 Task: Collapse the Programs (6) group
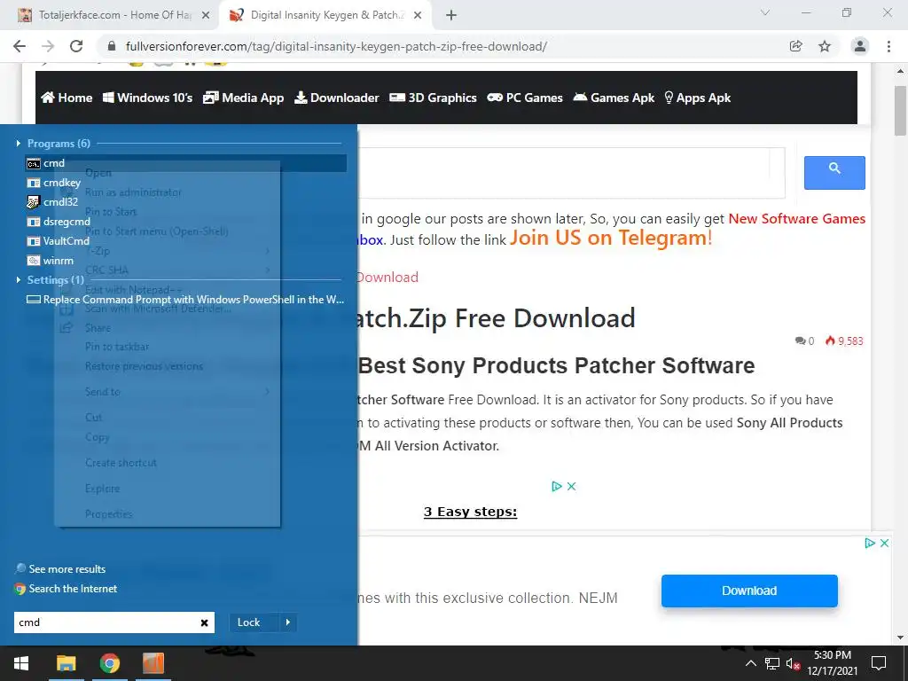tap(19, 144)
